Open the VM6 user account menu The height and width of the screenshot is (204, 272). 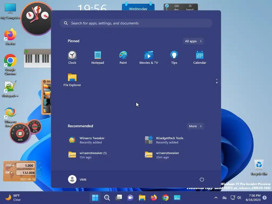pos(77,179)
